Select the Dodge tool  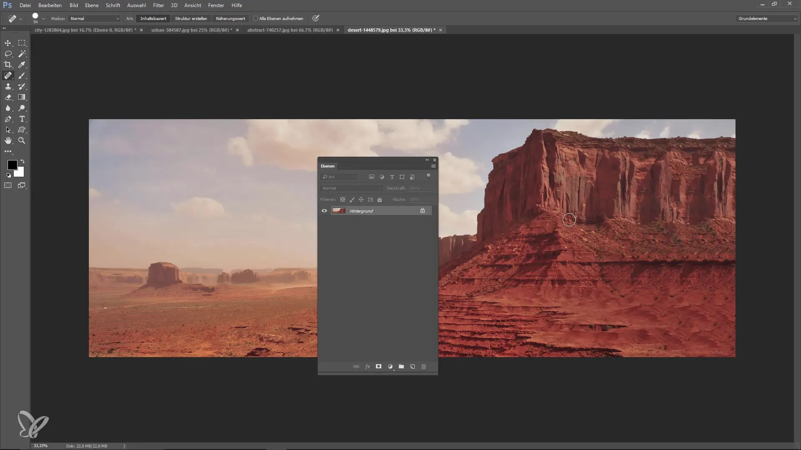click(x=22, y=108)
